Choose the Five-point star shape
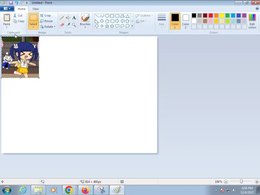Screen dimensions: 260x195 (107, 26)
